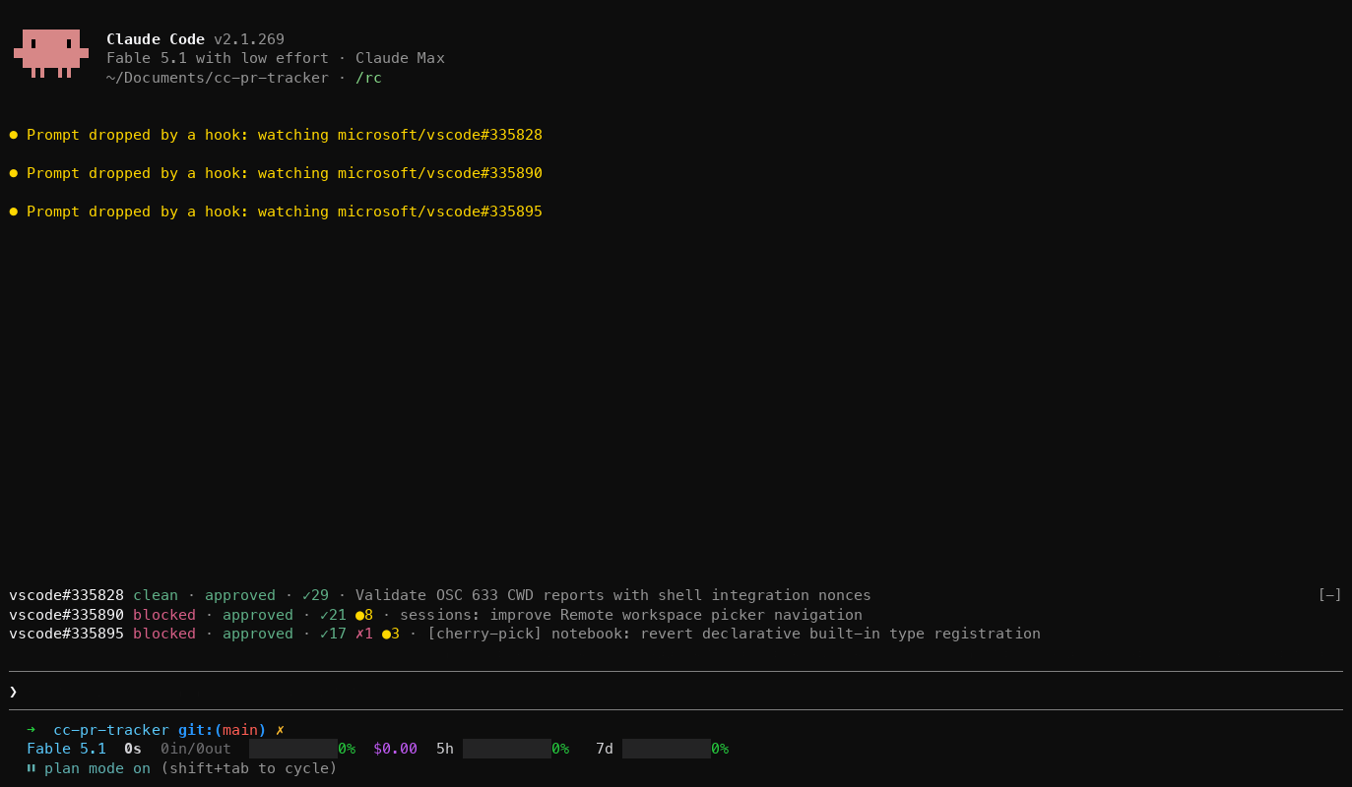The height and width of the screenshot is (787, 1352).
Task: Click the 7d usage limit bar
Action: tap(667, 749)
